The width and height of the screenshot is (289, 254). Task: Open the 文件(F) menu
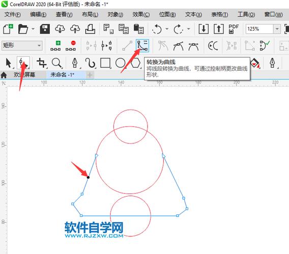pos(13,14)
